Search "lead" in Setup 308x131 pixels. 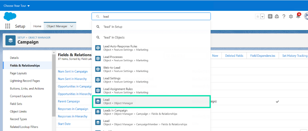pyautogui.click(x=151, y=27)
